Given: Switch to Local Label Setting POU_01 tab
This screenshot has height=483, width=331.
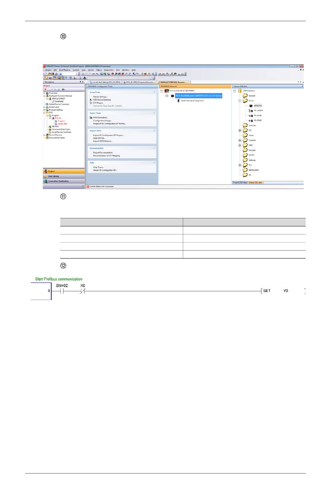Looking at the screenshot, I should coord(105,82).
